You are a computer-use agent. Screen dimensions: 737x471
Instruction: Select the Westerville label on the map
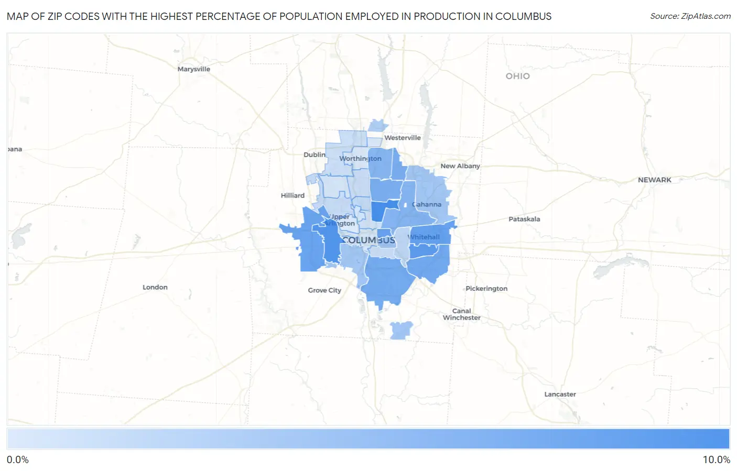[402, 138]
